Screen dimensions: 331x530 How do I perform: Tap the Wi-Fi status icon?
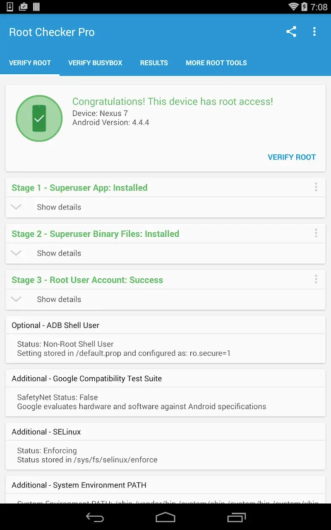coord(294,7)
